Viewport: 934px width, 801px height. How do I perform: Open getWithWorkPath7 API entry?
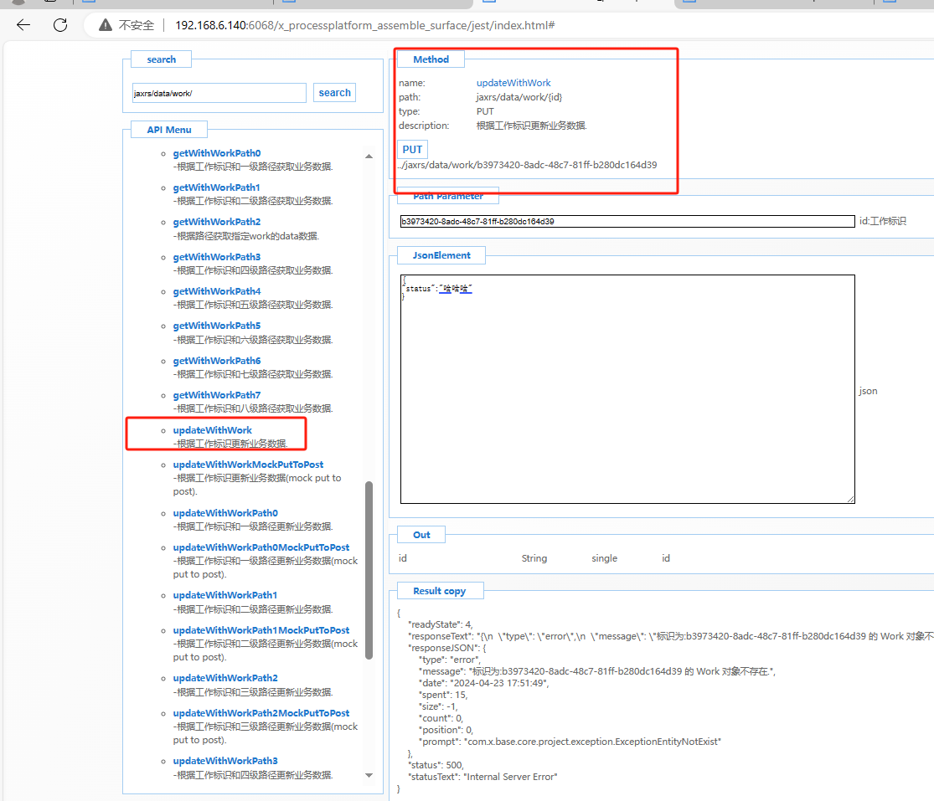click(217, 396)
